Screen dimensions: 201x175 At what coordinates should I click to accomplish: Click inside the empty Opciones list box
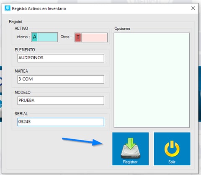point(152,80)
